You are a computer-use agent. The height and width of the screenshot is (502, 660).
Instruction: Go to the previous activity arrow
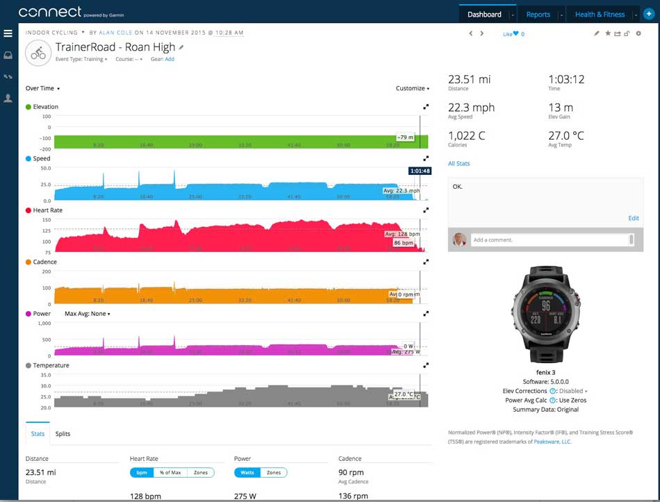coord(471,33)
